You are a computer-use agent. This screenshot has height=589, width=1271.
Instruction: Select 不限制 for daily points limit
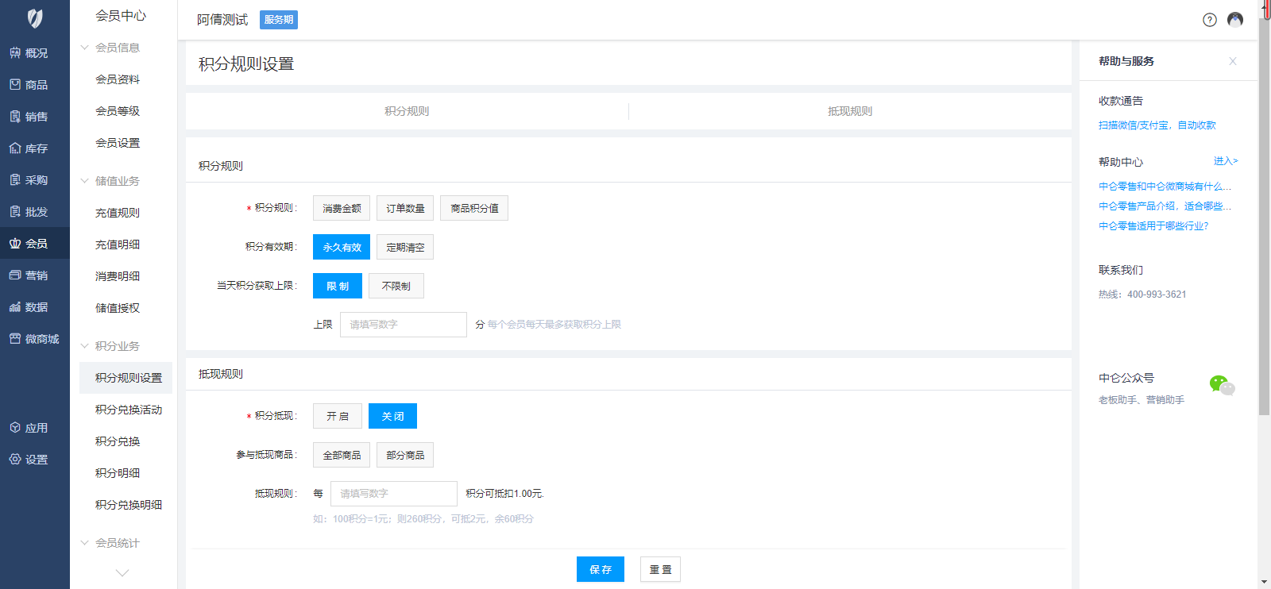[396, 286]
